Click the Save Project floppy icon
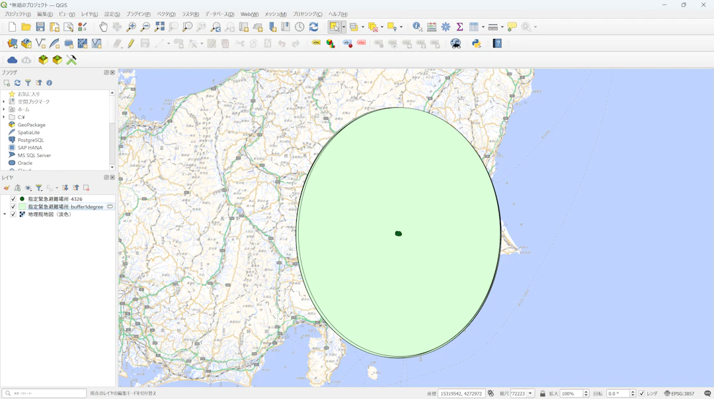Screen dimensions: 714x399 point(40,27)
